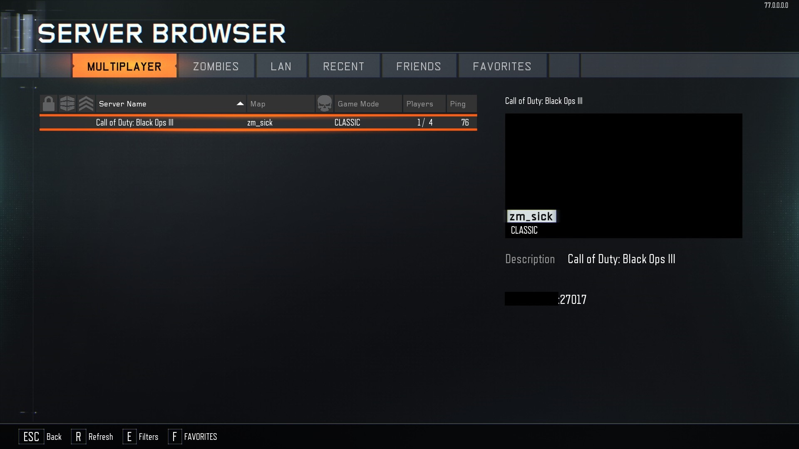Click the skull game mode icon header
Screen dimensions: 799x449
click(x=324, y=104)
